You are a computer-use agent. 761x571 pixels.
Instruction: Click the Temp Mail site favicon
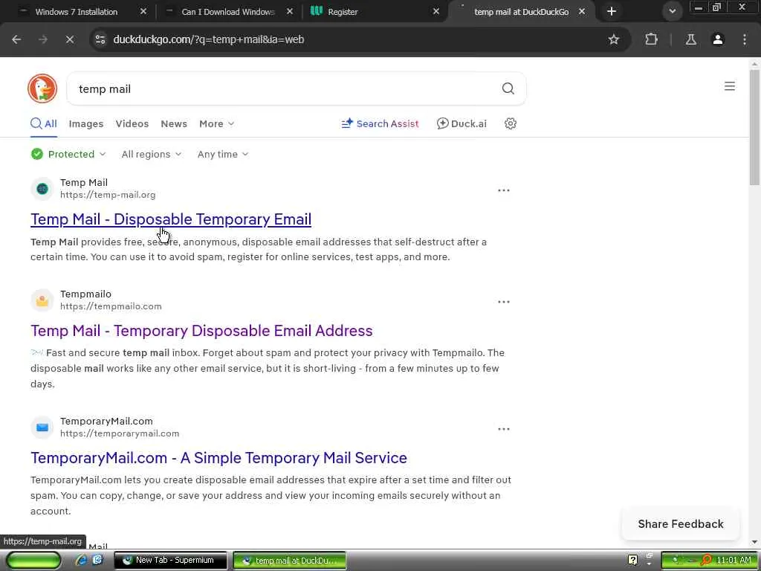click(x=42, y=188)
